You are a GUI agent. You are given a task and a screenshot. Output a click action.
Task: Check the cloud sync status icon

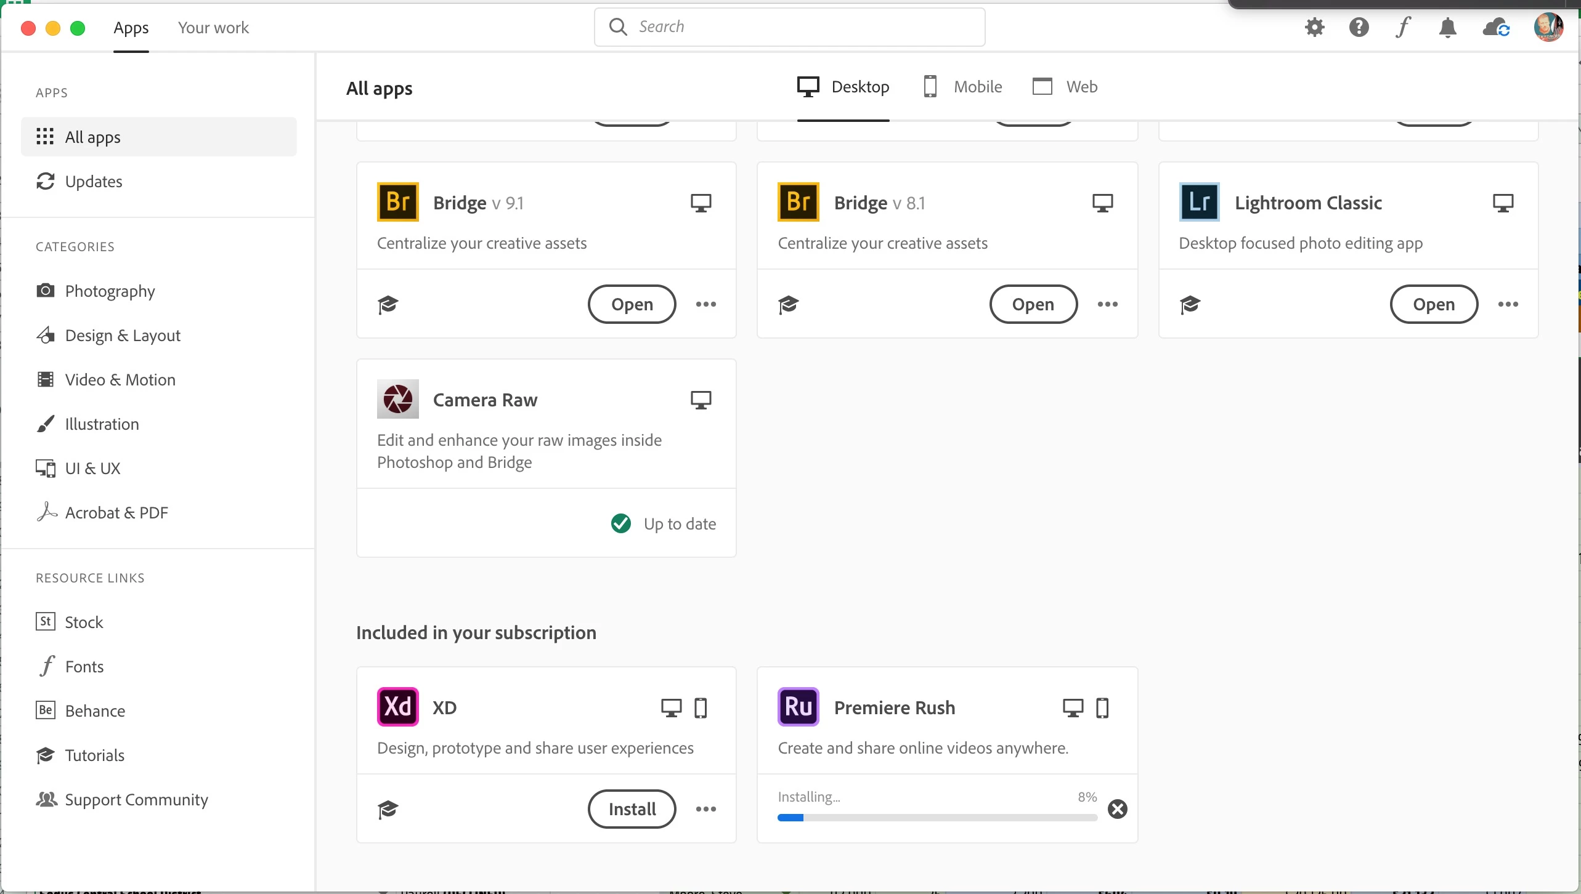point(1496,28)
